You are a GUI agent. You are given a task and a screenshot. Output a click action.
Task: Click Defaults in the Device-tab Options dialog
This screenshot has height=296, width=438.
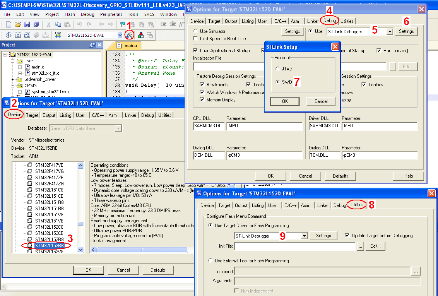pos(158,270)
